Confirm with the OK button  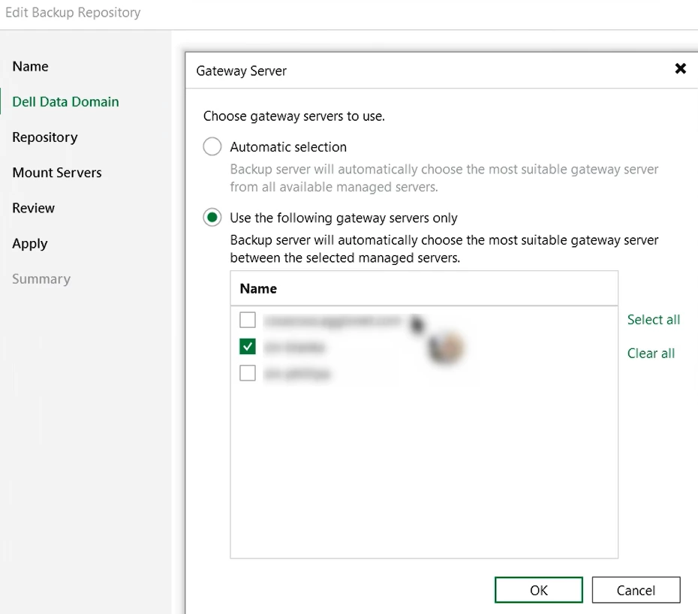coord(539,590)
